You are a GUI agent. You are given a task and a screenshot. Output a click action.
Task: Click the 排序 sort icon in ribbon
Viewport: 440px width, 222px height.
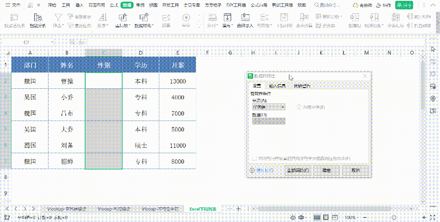coord(103,18)
